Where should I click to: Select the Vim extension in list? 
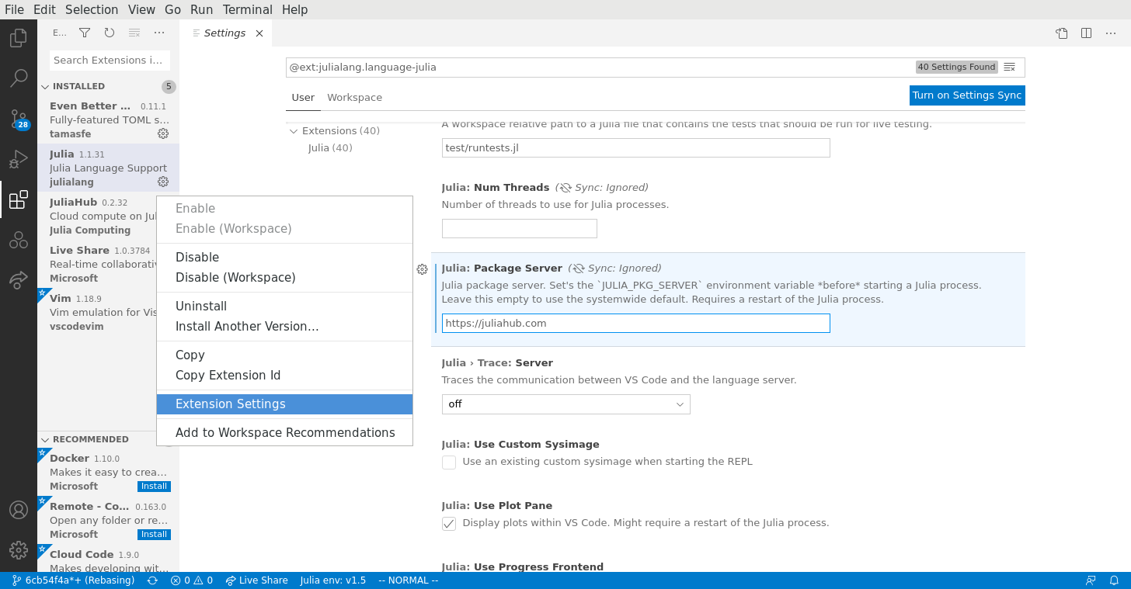97,312
